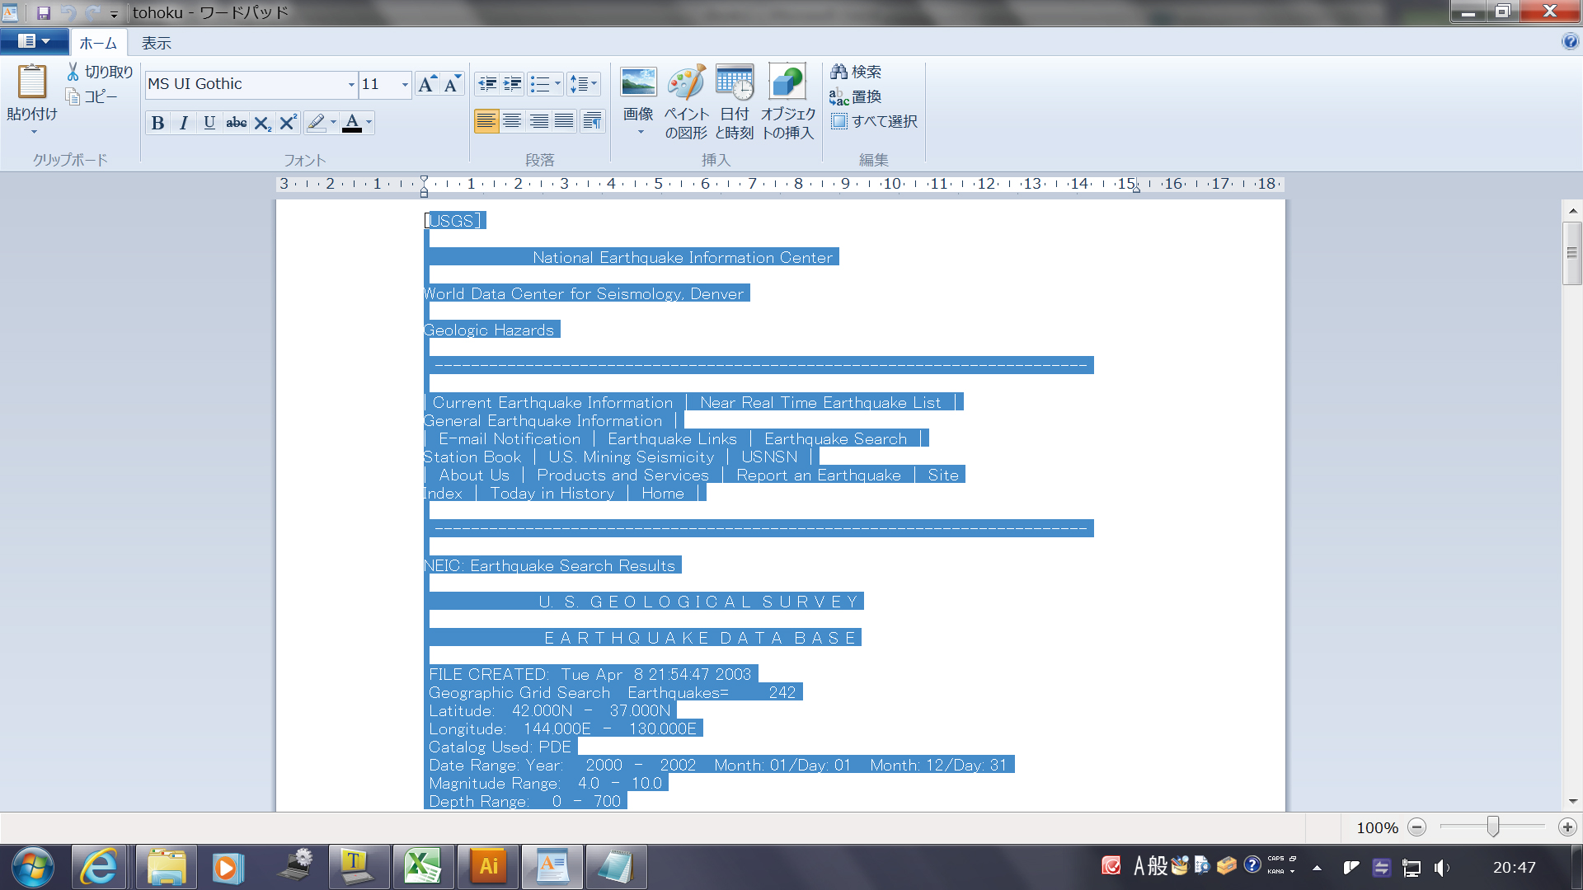The height and width of the screenshot is (890, 1583).
Task: Increase paragraph indent
Action: pos(513,83)
